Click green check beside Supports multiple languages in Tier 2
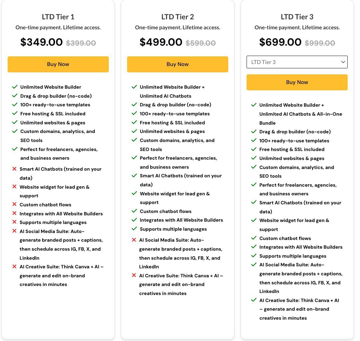The width and height of the screenshot is (360, 341). [x=134, y=229]
